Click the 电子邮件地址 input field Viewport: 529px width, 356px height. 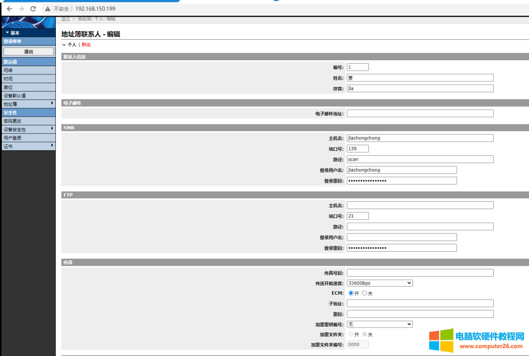(x=420, y=114)
